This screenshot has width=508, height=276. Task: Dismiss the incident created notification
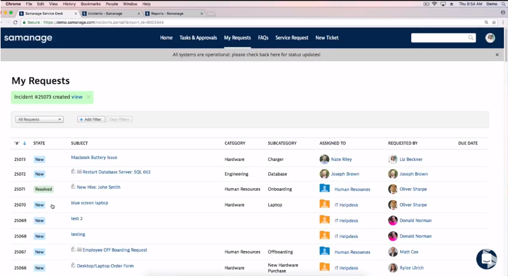tap(89, 97)
